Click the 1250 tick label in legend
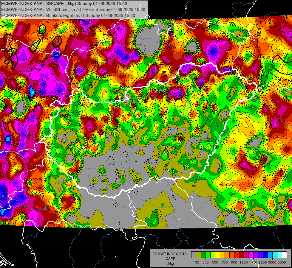Image resolution: width=292 pixels, height=268 pixels. click(x=244, y=262)
